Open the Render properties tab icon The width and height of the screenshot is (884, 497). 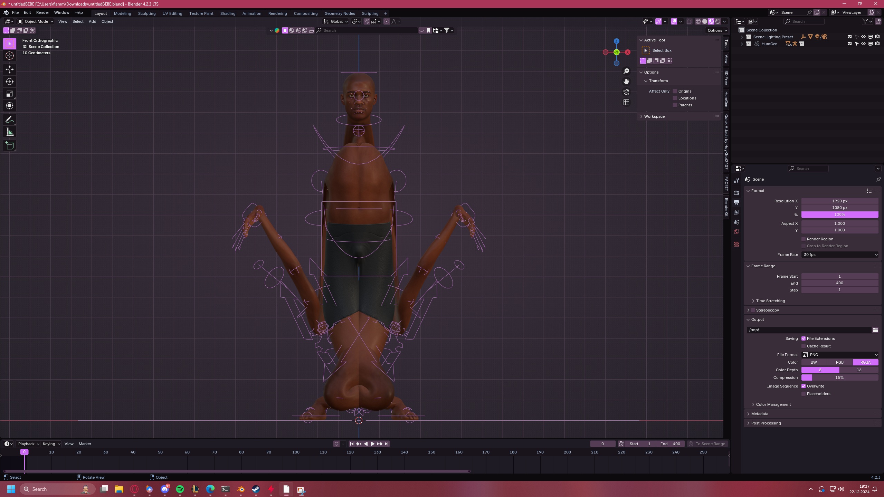point(736,193)
